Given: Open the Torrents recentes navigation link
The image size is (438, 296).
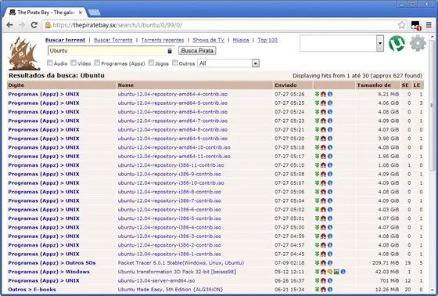Looking at the screenshot, I should (163, 40).
